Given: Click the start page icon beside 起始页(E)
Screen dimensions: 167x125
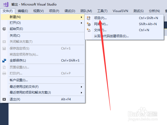Looking at the screenshot, I should 4,29.
